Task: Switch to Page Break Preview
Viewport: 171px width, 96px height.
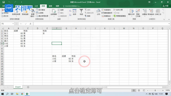Action: [x=144, y=90]
